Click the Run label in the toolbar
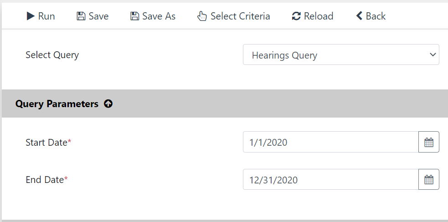The image size is (448, 222). tap(46, 16)
